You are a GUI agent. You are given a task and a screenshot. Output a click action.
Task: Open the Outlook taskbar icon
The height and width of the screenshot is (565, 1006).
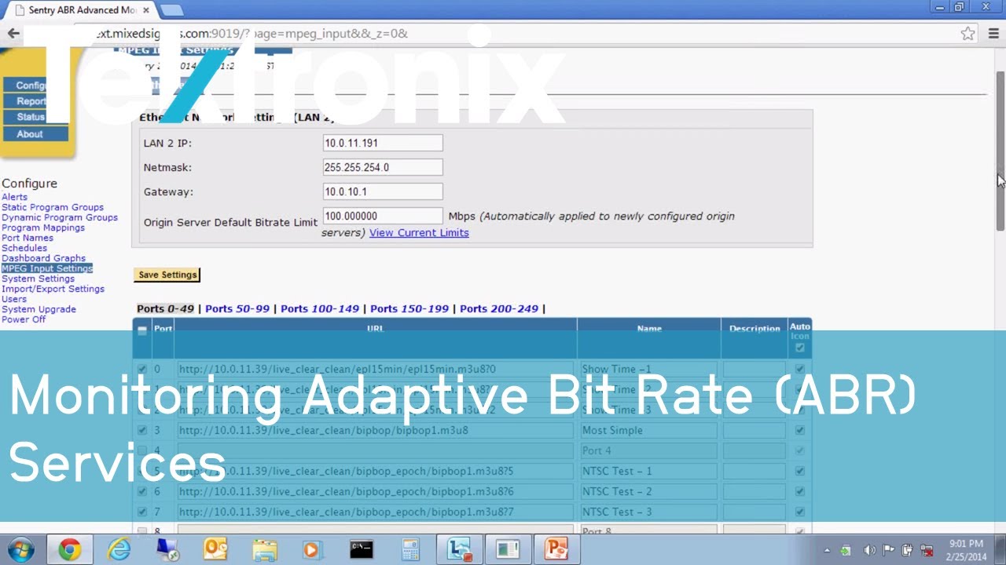pyautogui.click(x=215, y=550)
